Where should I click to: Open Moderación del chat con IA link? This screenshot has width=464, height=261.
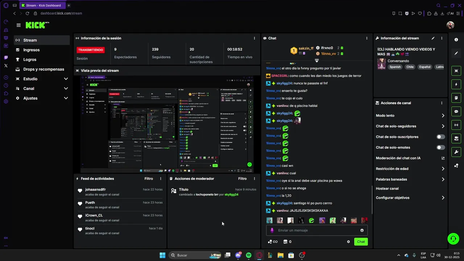[x=410, y=158]
